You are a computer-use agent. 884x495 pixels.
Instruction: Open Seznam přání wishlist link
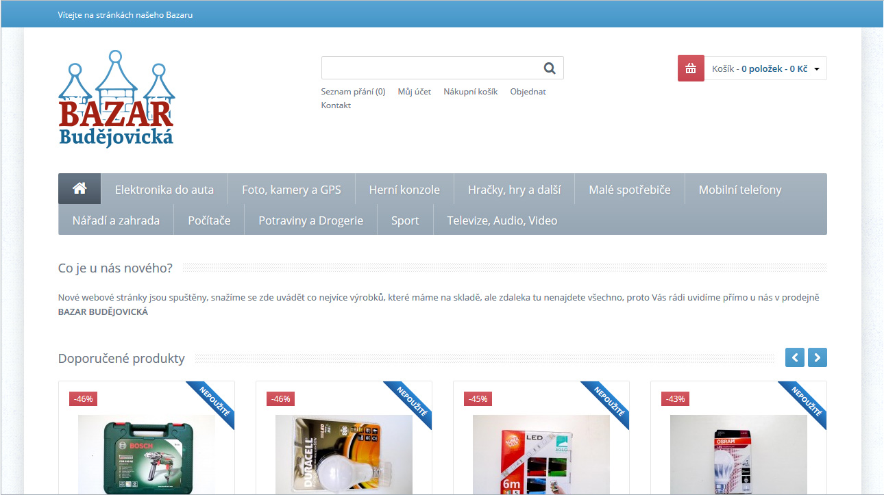click(353, 92)
